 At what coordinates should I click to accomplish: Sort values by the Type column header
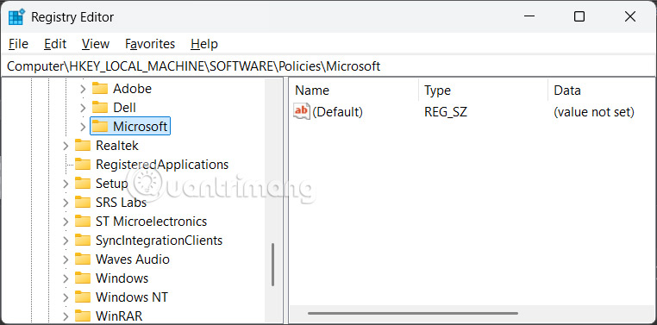tap(483, 90)
